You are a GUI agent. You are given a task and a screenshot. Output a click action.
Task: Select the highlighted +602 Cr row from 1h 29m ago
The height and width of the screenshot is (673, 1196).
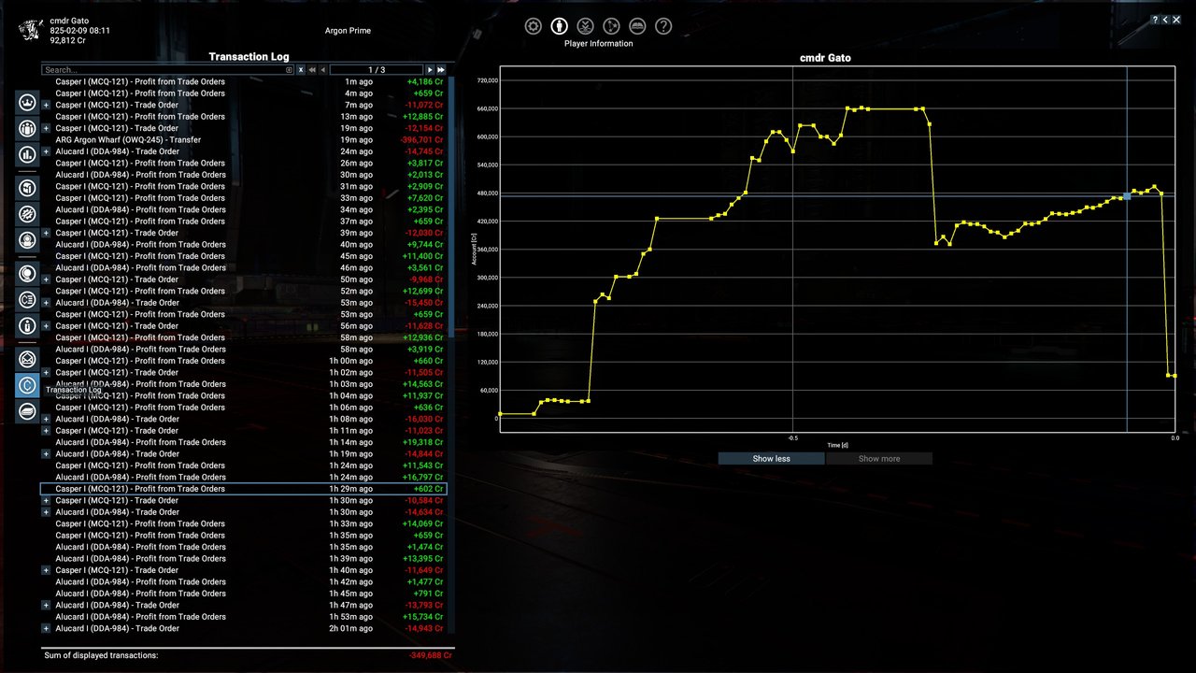(243, 489)
